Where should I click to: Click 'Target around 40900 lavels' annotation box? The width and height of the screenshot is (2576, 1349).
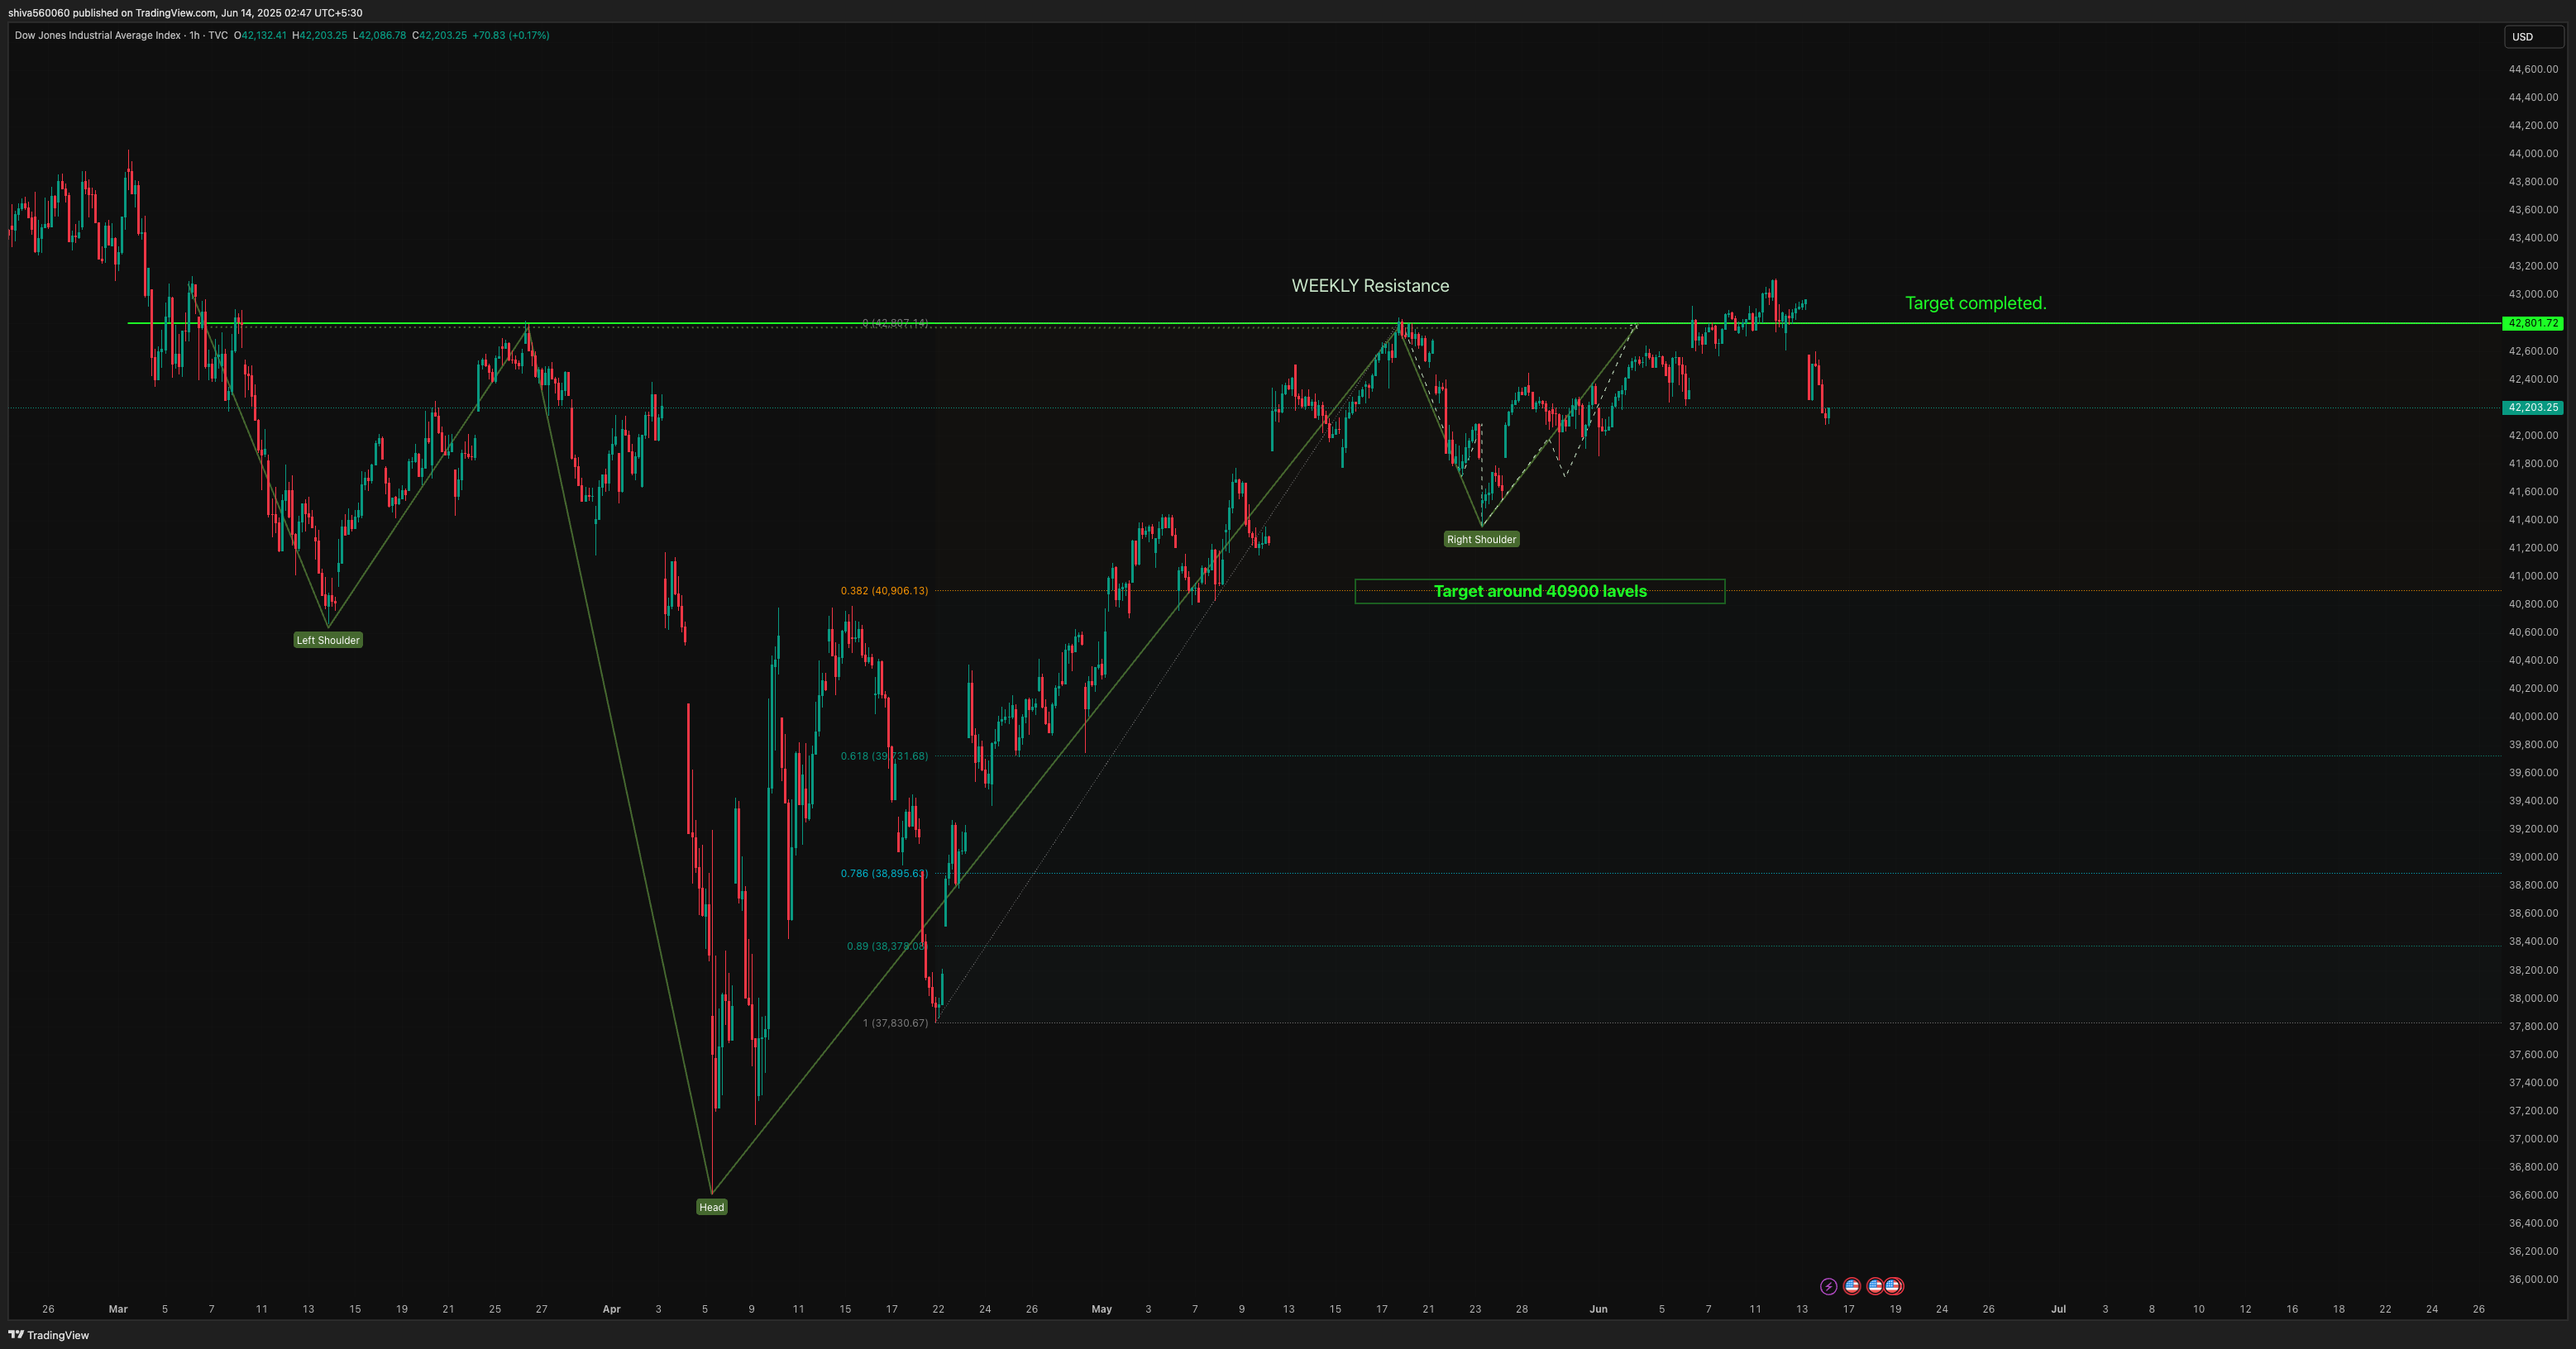coord(1540,592)
